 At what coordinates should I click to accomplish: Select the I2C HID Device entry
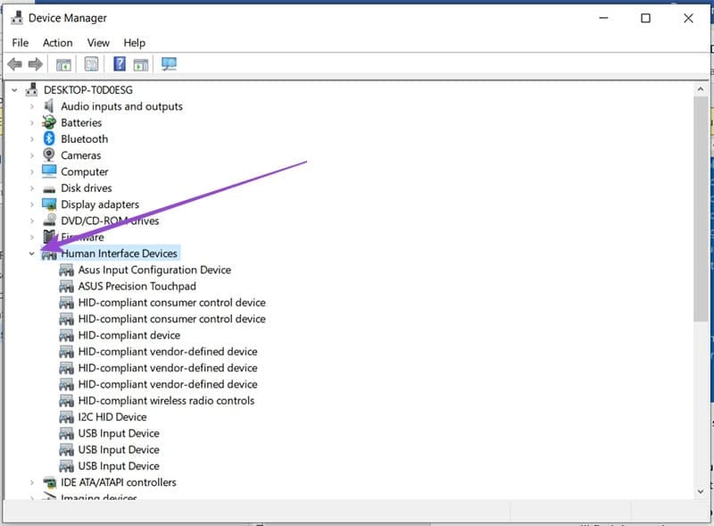112,416
